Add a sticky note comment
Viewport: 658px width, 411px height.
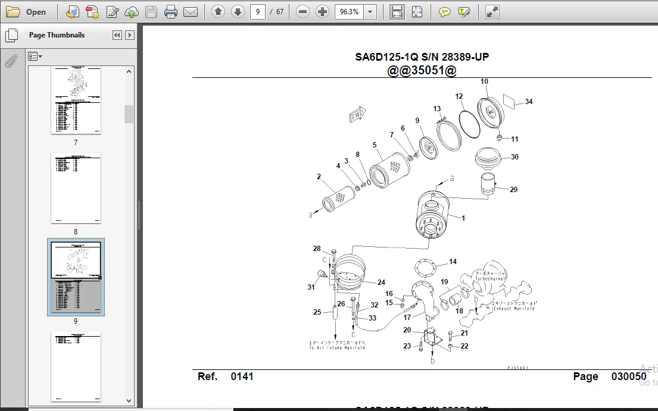coord(444,12)
